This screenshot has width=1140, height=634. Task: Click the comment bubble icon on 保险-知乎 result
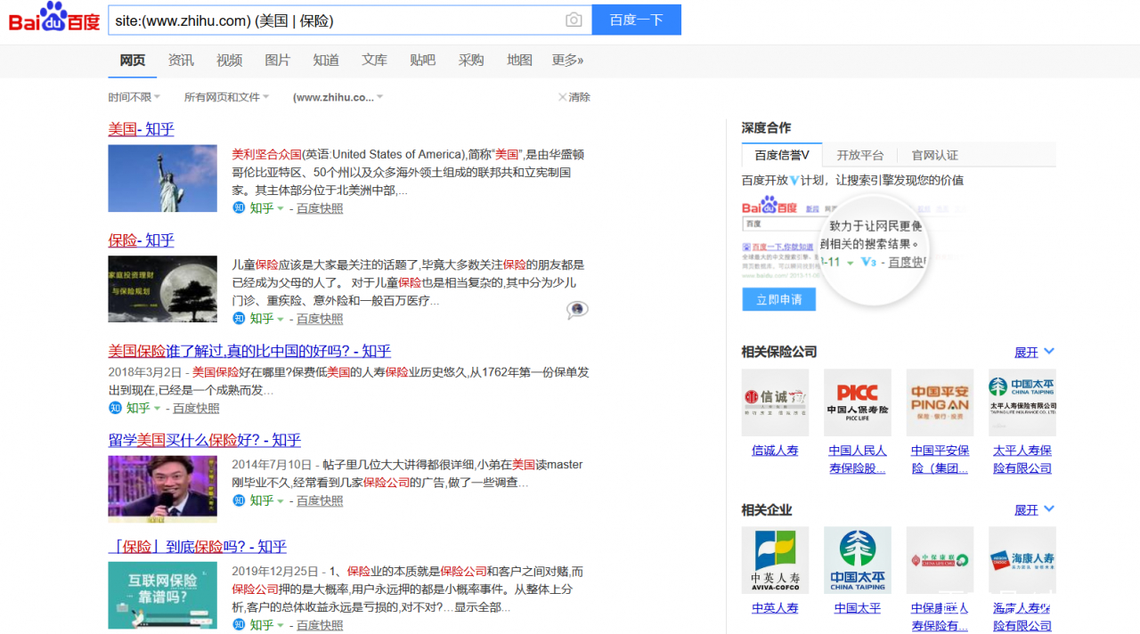click(x=576, y=310)
